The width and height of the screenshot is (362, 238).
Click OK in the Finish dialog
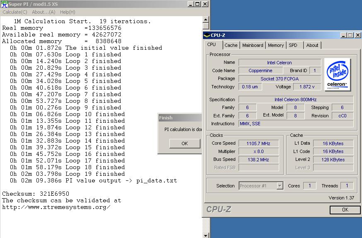tap(185, 143)
